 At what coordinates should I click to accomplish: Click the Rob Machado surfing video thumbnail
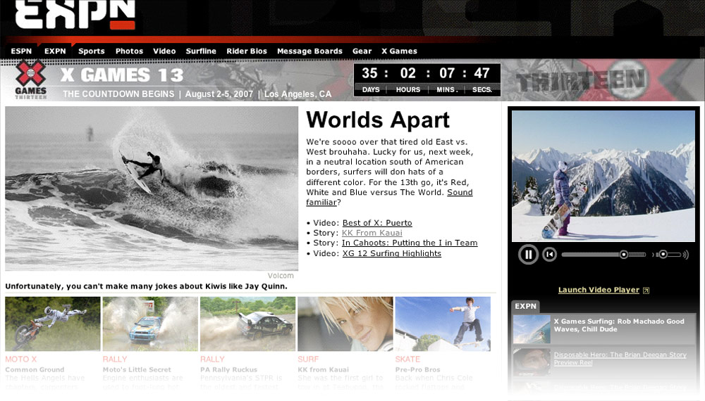[532, 329]
